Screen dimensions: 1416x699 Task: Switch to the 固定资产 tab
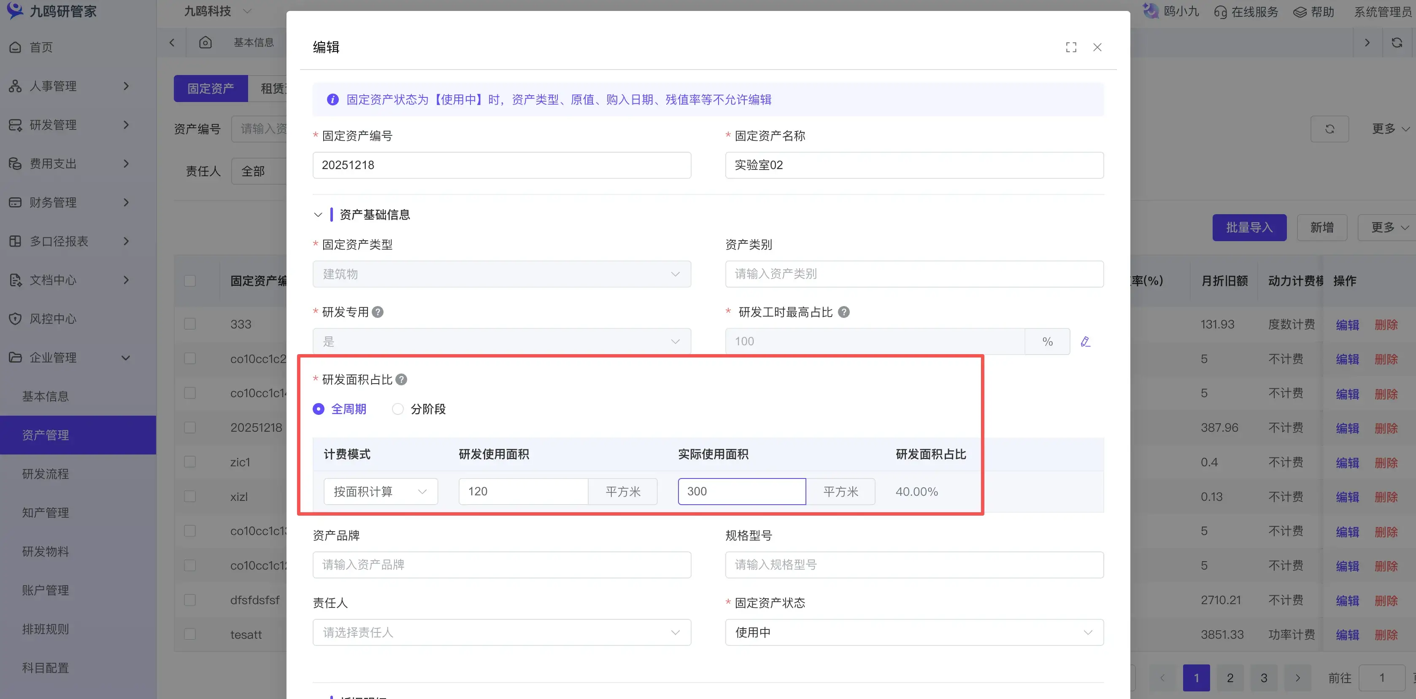(211, 88)
